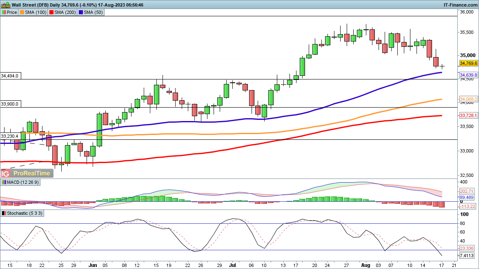Viewport: 479px width, 269px height.
Task: Click the SMA (50) legend label
Action: 93,12
